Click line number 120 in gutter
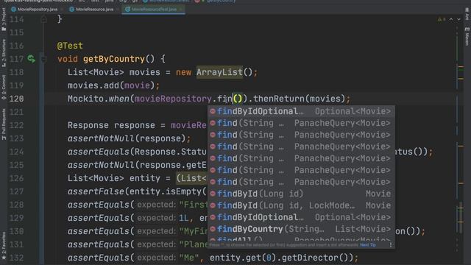Screen dimensions: 471x265 pos(16,99)
